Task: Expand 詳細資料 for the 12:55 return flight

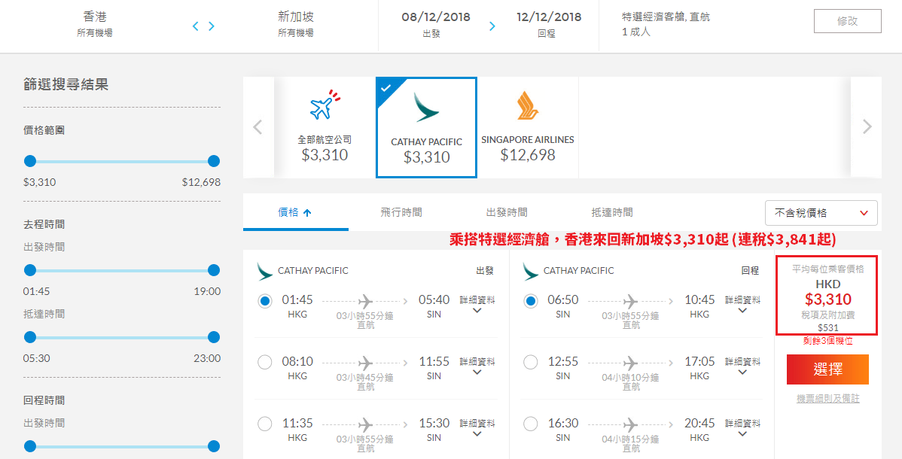Action: 742,366
